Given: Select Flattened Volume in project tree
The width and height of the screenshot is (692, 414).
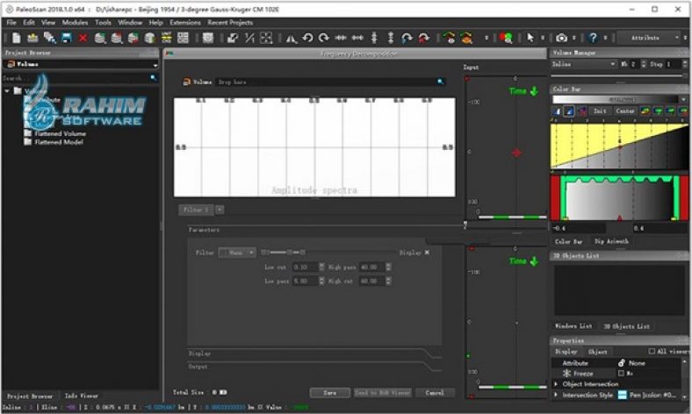Looking at the screenshot, I should (x=60, y=133).
